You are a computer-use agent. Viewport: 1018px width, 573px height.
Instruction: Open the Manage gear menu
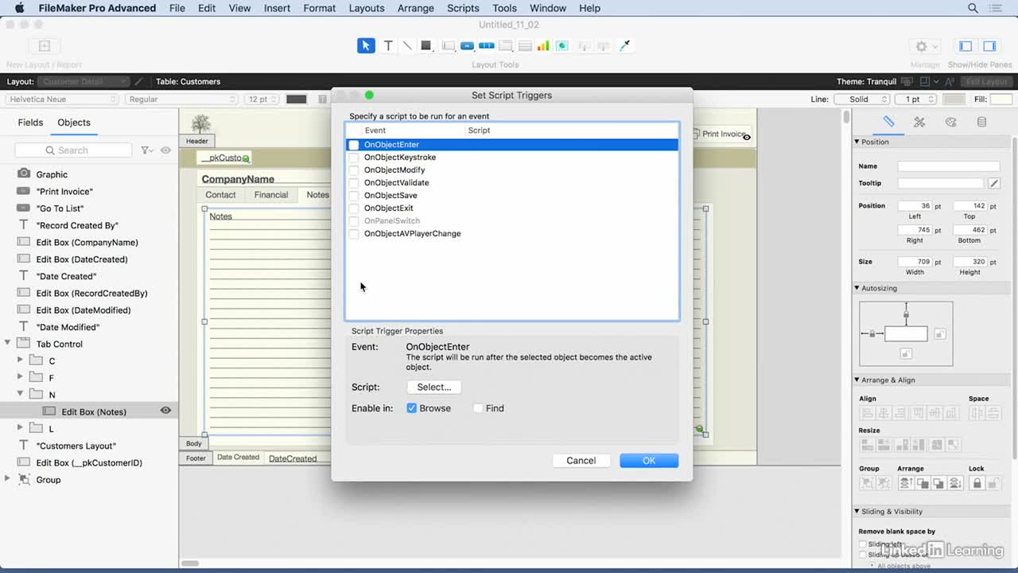[x=925, y=46]
